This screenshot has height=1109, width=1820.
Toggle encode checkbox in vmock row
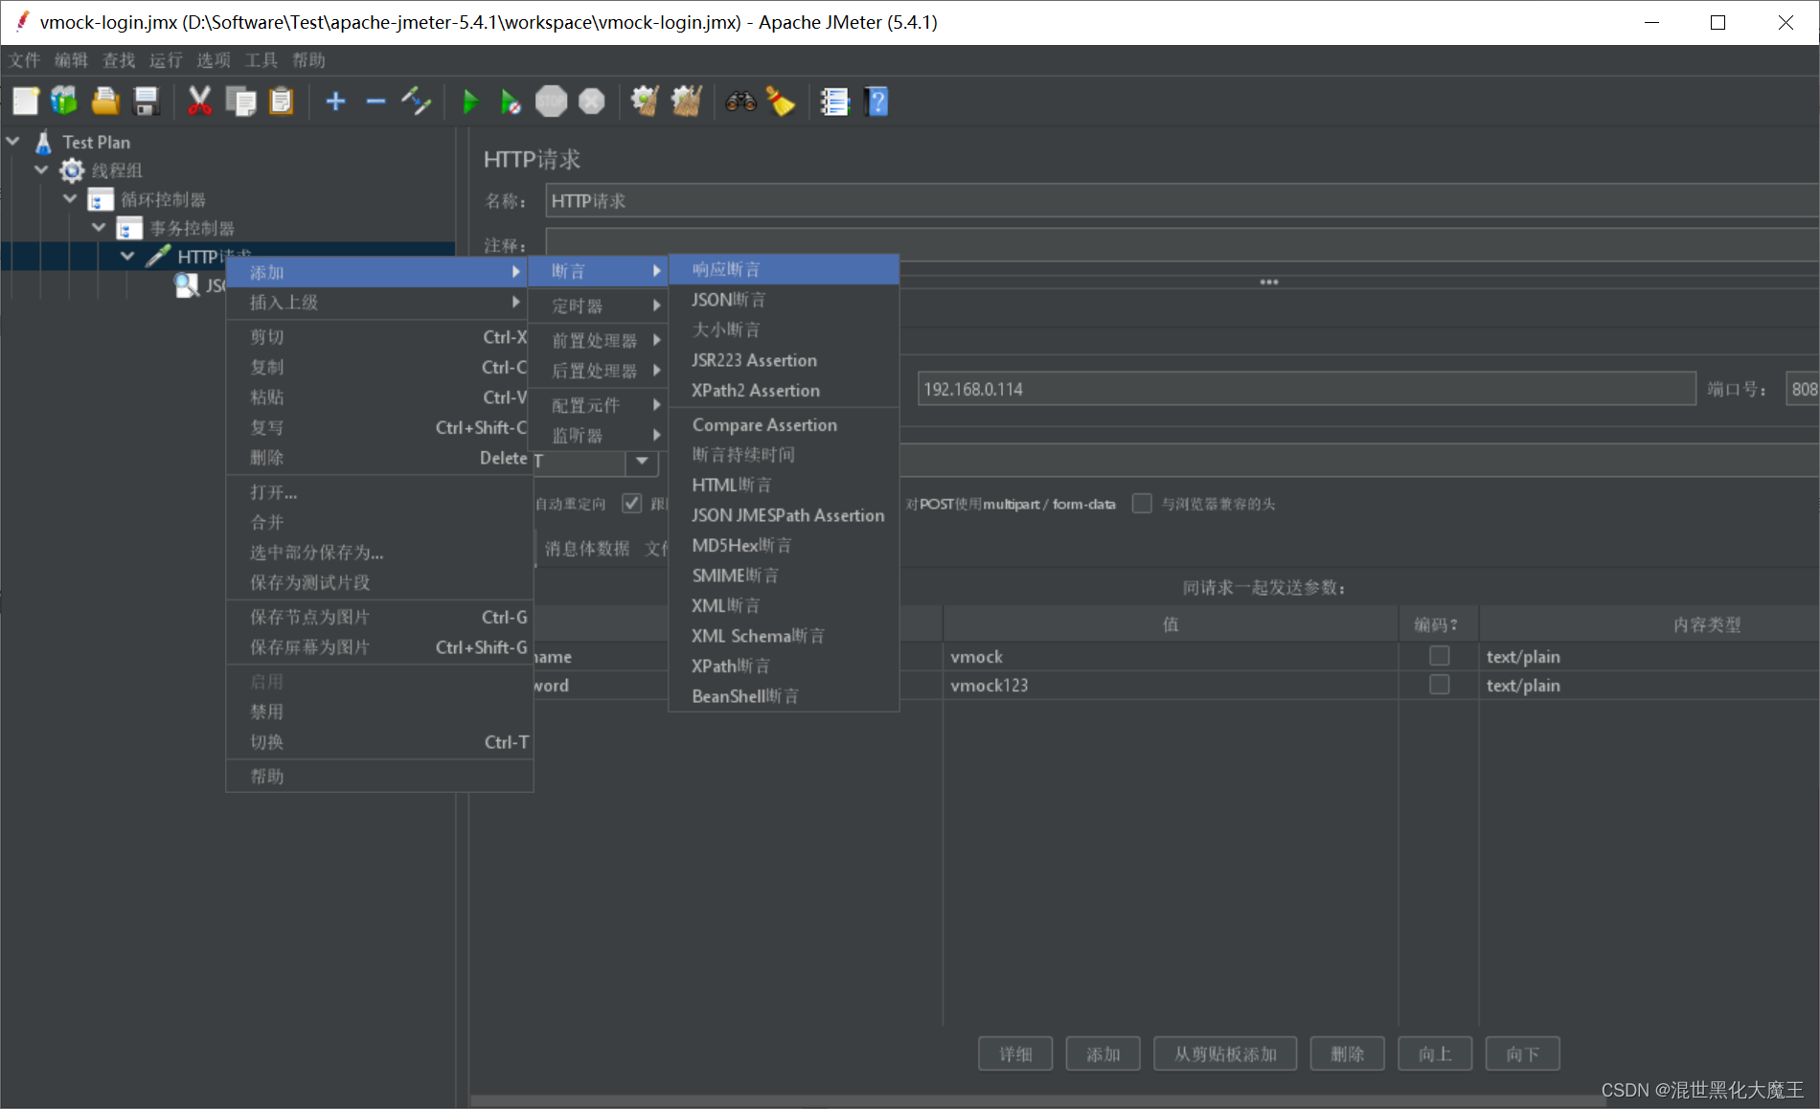pyautogui.click(x=1439, y=656)
